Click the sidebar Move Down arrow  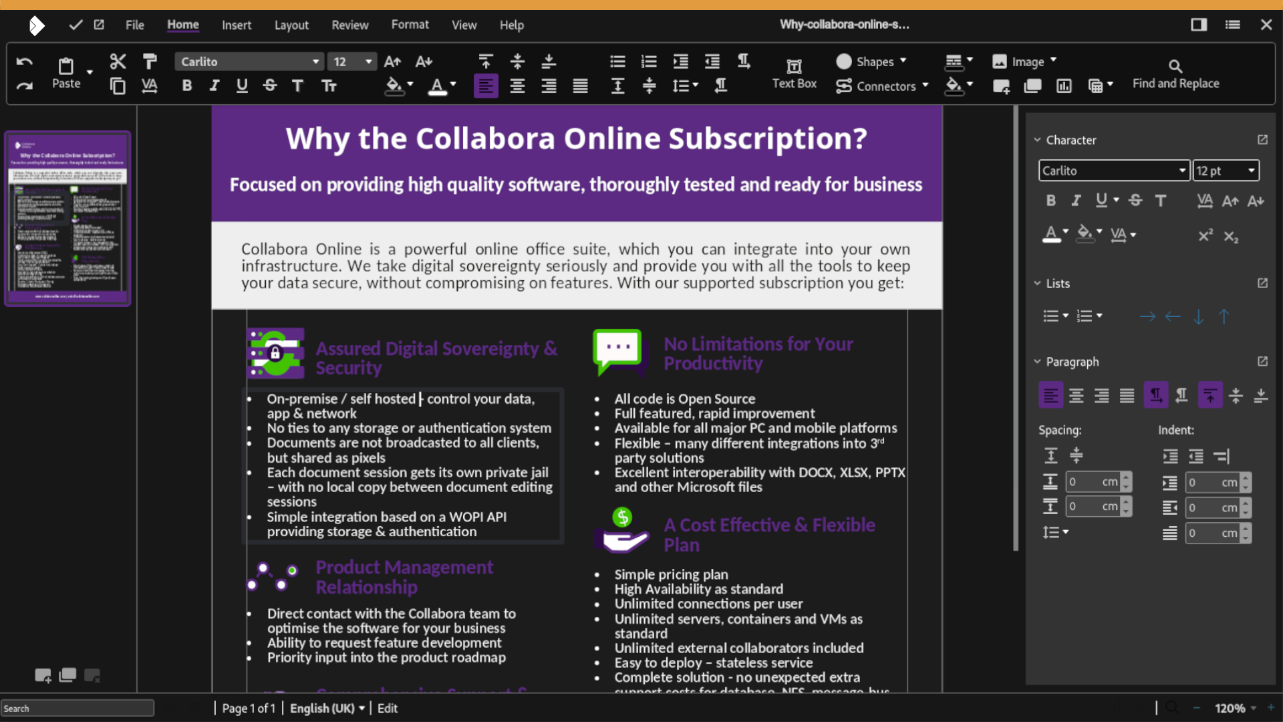point(1199,316)
